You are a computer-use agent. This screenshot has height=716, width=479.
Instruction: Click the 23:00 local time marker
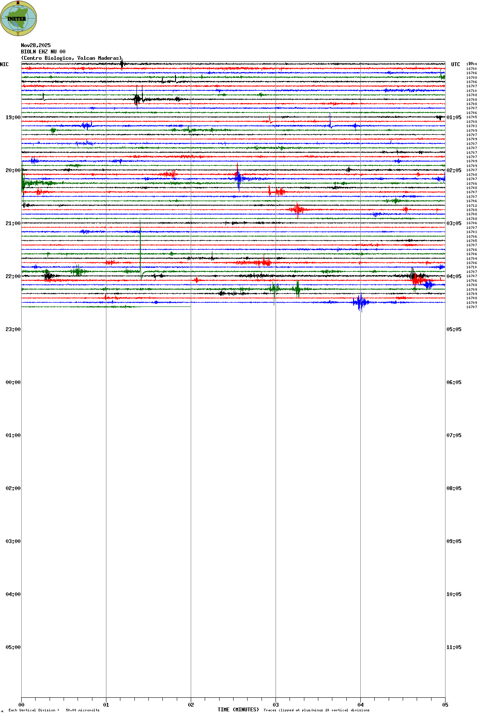click(x=13, y=329)
